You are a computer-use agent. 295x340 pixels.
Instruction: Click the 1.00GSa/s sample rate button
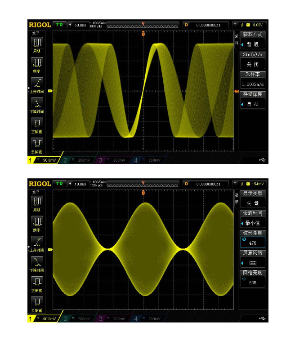(x=252, y=84)
